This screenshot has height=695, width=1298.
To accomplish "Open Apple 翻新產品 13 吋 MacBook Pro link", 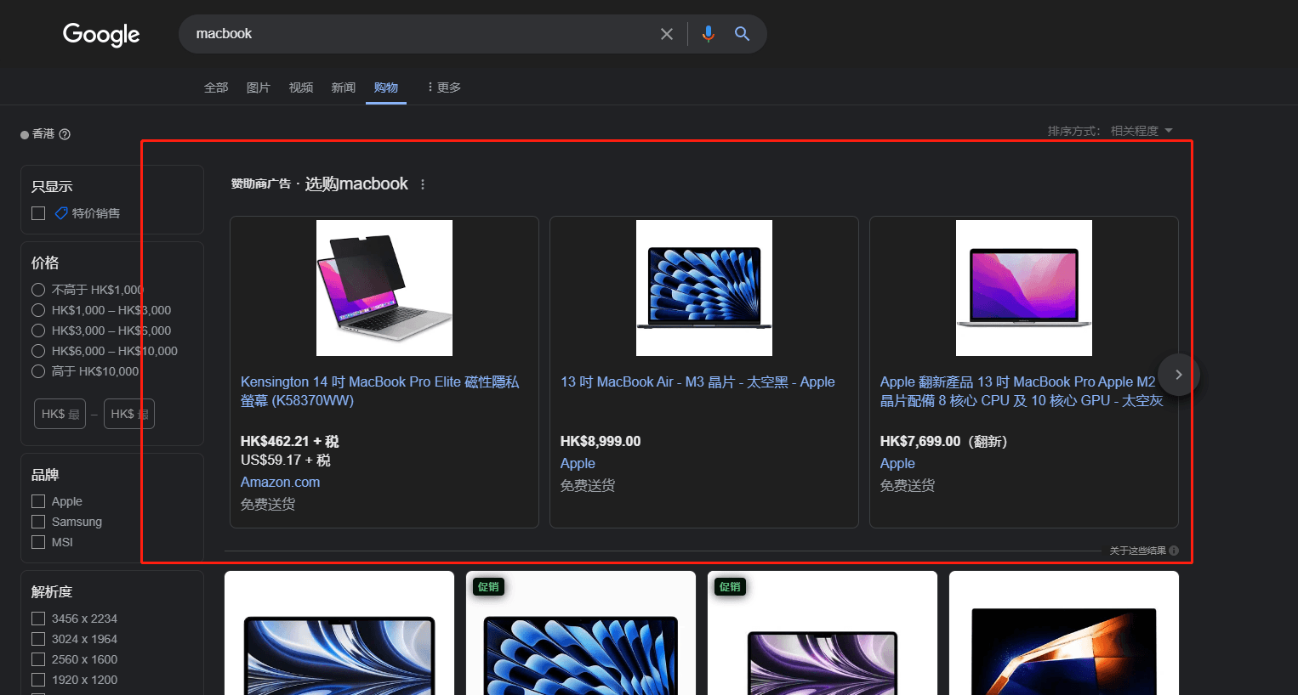I will pyautogui.click(x=1021, y=392).
